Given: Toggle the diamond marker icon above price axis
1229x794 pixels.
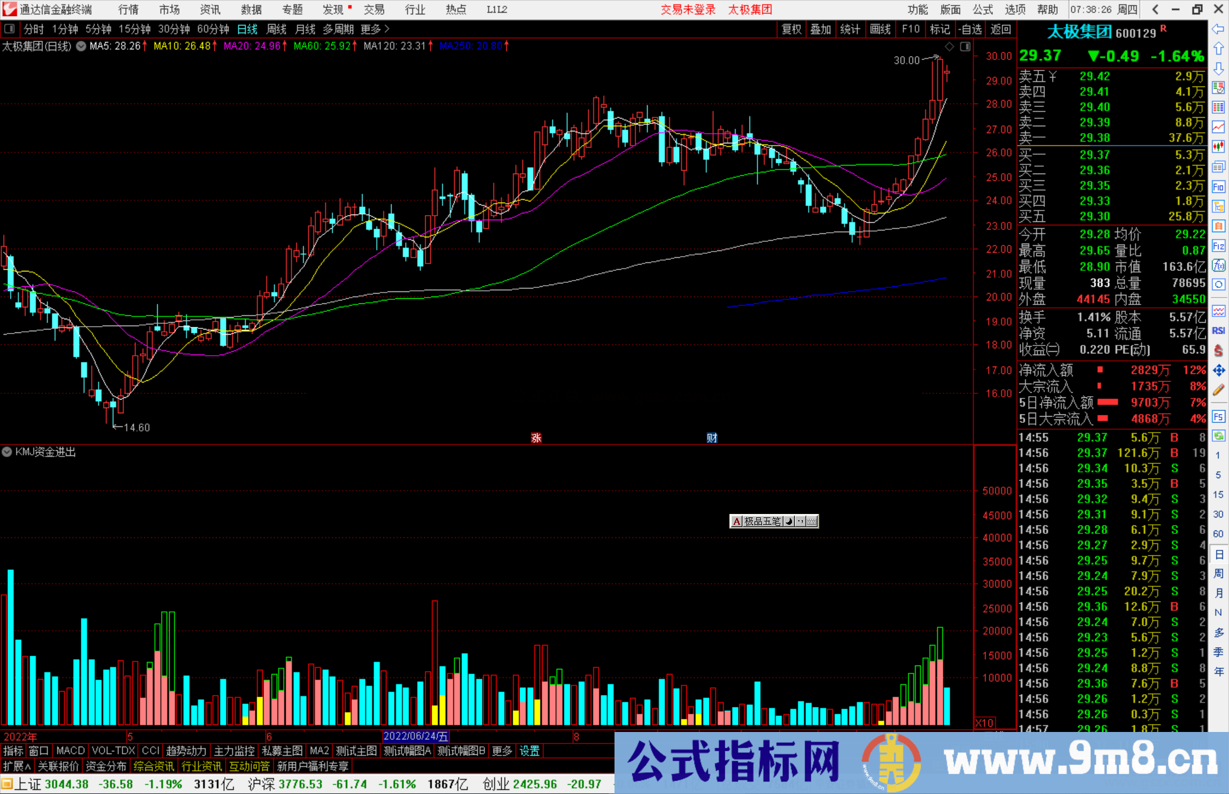Looking at the screenshot, I should click(949, 47).
